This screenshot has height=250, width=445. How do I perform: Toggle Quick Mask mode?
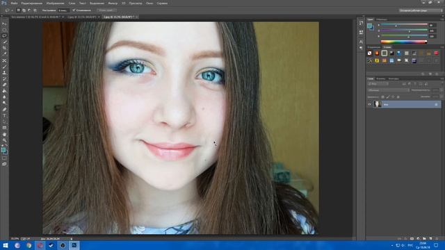(x=4, y=158)
